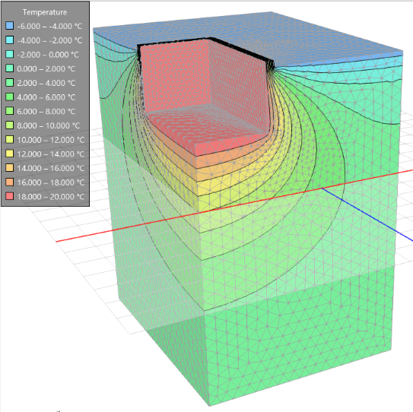Pick the 2.000 – 4.000 °C swatch

[x=9, y=82]
